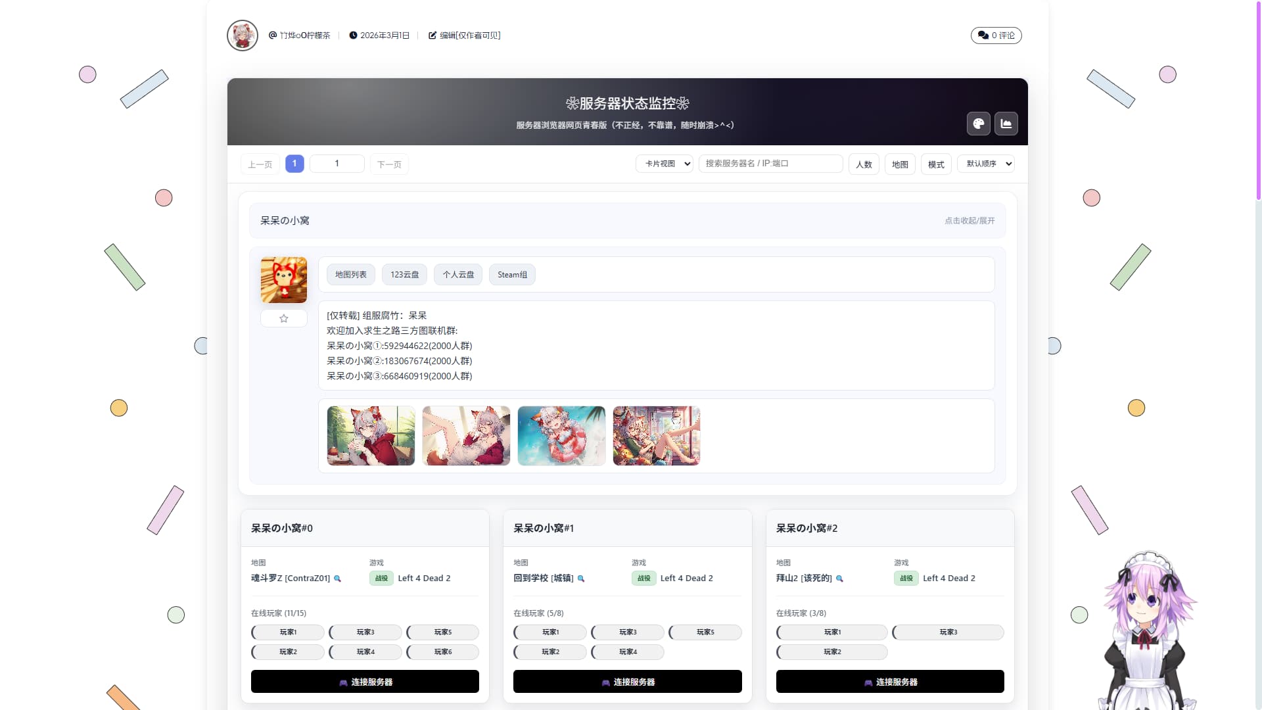The width and height of the screenshot is (1262, 710).
Task: Click 连接服务器 on the 呆呆の小窝#0 card
Action: (365, 682)
